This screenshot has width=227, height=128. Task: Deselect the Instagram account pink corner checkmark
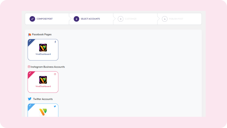coord(30,73)
